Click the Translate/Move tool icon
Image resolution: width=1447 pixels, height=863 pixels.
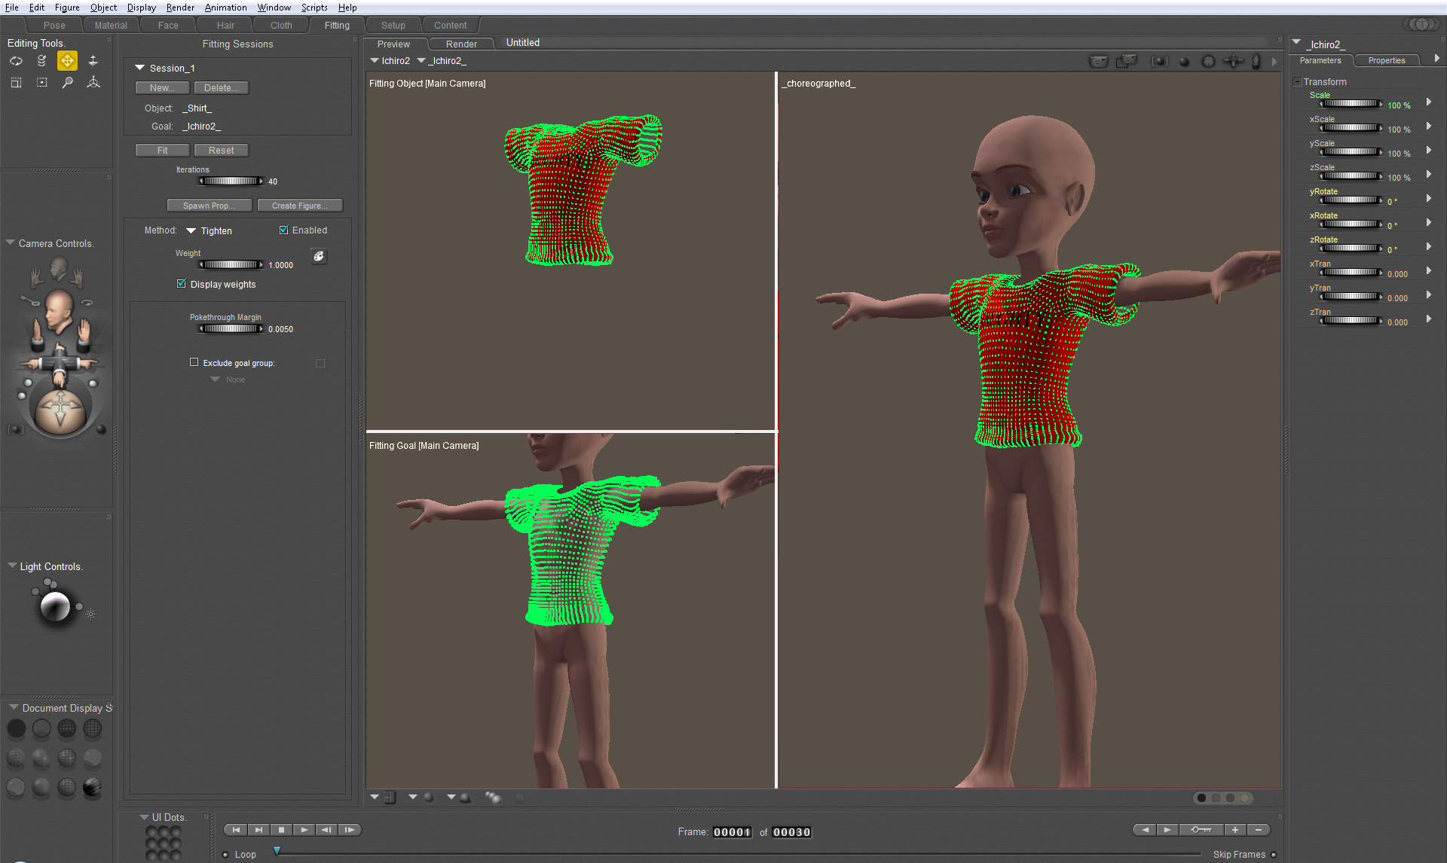pos(67,60)
